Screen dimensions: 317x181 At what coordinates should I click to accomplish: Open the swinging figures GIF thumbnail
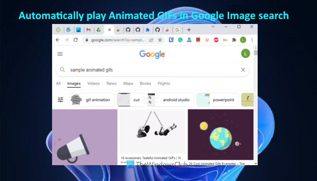153,132
